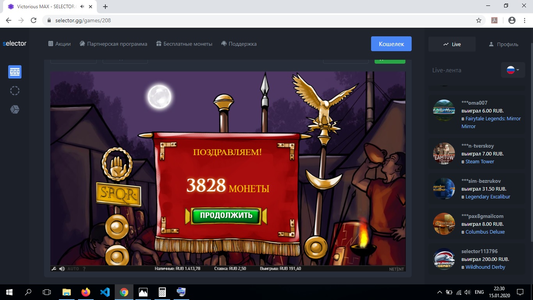This screenshot has width=533, height=300.
Task: Mute the game sound
Action: pos(62,269)
